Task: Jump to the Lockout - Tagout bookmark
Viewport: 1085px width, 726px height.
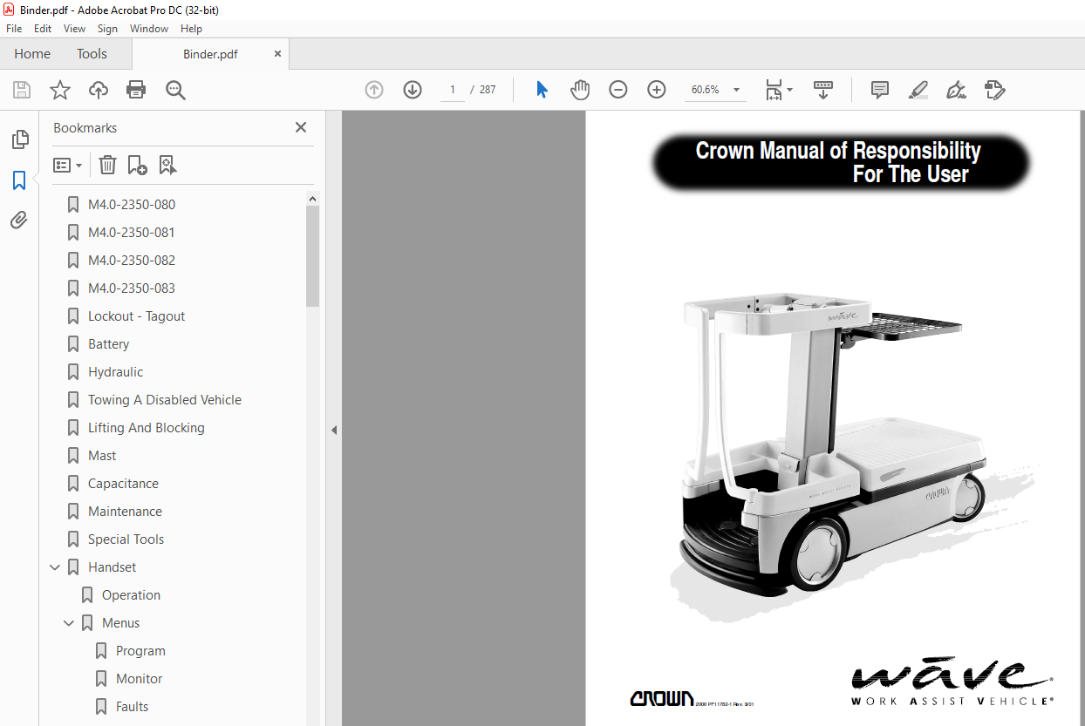Action: click(x=137, y=316)
